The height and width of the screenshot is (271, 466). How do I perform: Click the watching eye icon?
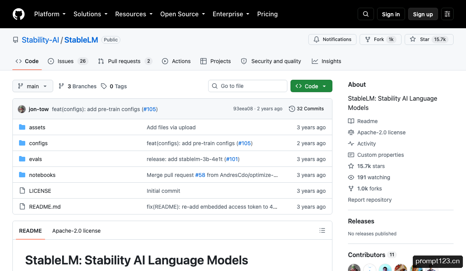click(x=351, y=177)
